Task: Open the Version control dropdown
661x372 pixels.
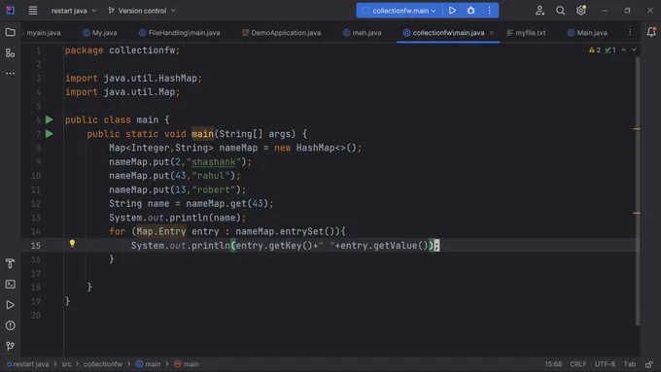Action: pyautogui.click(x=142, y=11)
